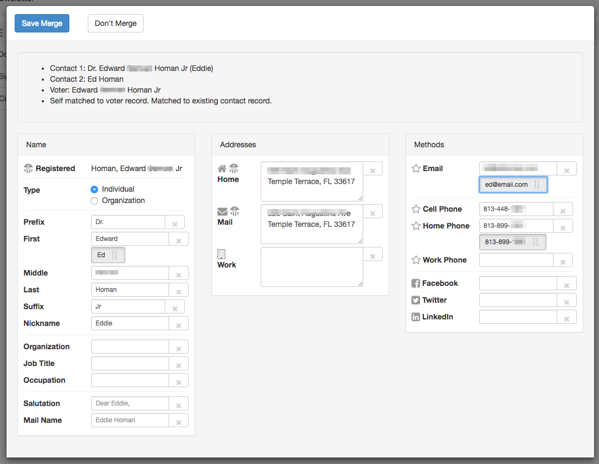Viewport: 599px width, 464px height.
Task: Click the envelope icon beside the Mail address
Action: point(222,211)
